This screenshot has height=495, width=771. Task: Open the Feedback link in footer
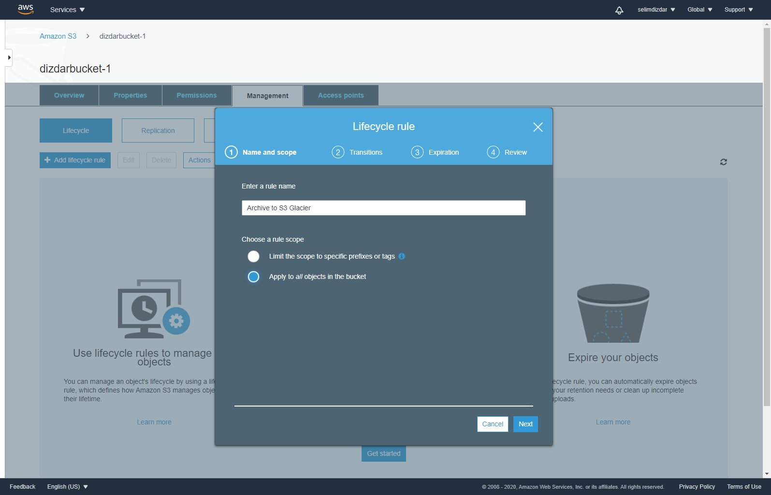tap(23, 487)
